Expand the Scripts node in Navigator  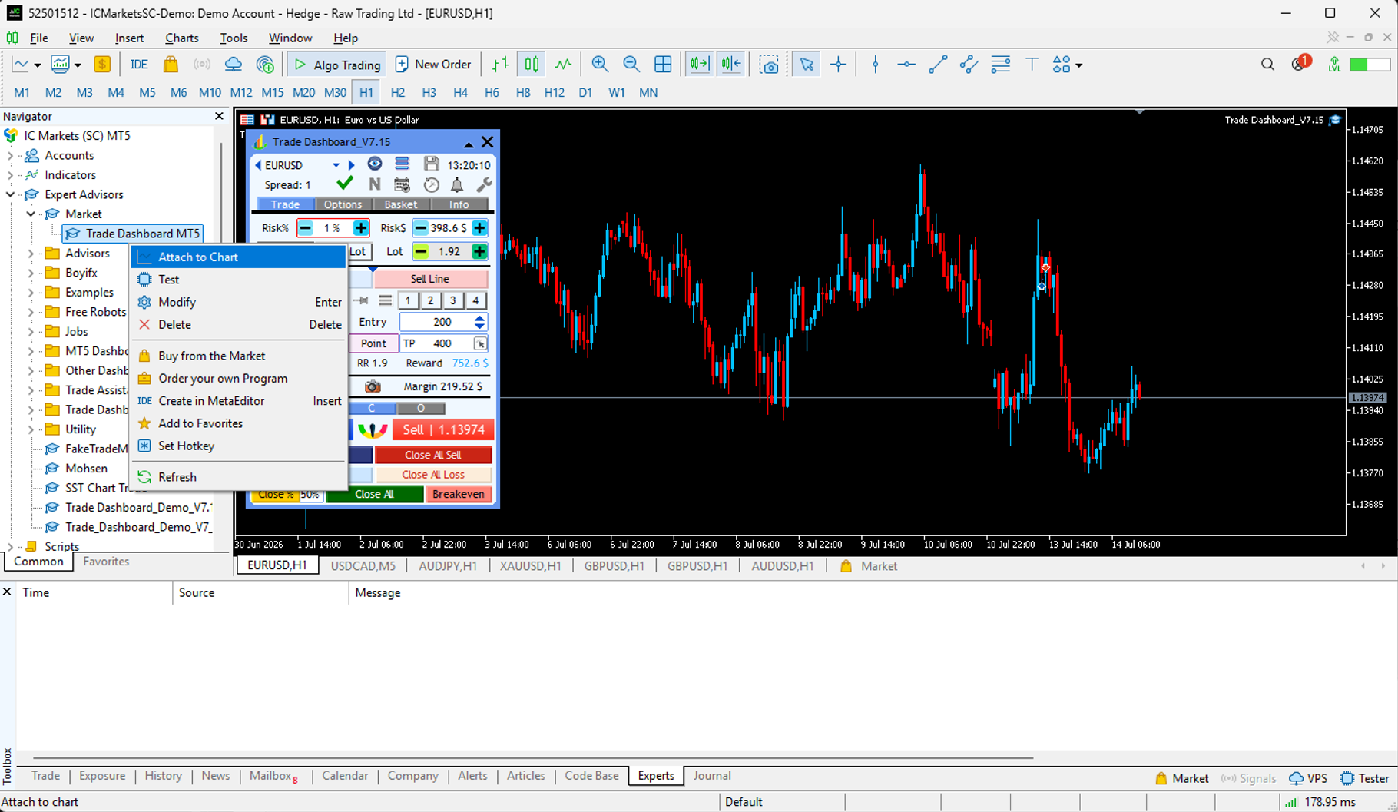pos(10,546)
